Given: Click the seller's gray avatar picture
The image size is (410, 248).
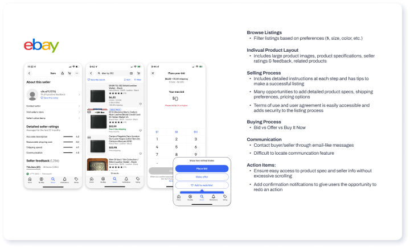Looking at the screenshot, I should click(x=32, y=95).
